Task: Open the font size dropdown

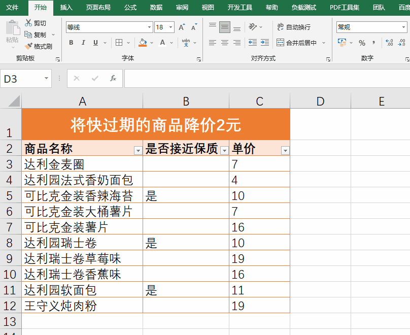Action: click(x=170, y=27)
